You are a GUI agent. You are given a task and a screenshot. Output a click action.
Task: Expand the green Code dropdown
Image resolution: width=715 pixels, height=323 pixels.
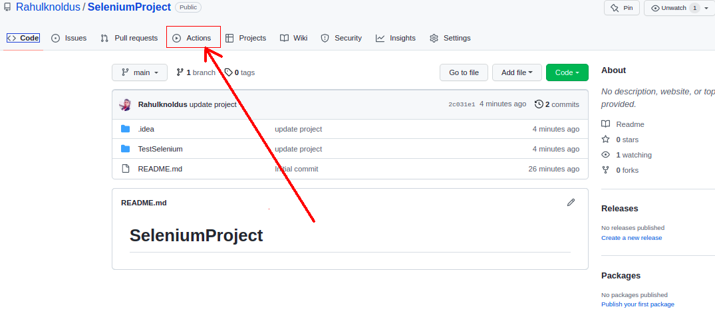[567, 72]
